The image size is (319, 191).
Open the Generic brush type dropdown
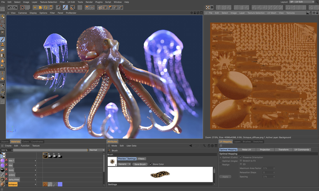[x=124, y=164]
